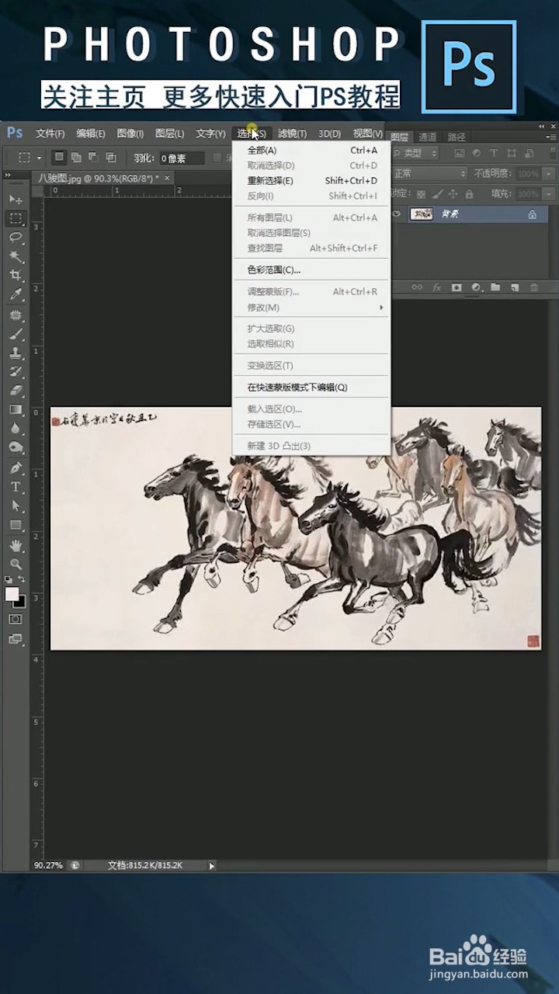Viewport: 559px width, 994px height.
Task: Open the 正常 blend mode dropdown
Action: click(x=430, y=174)
